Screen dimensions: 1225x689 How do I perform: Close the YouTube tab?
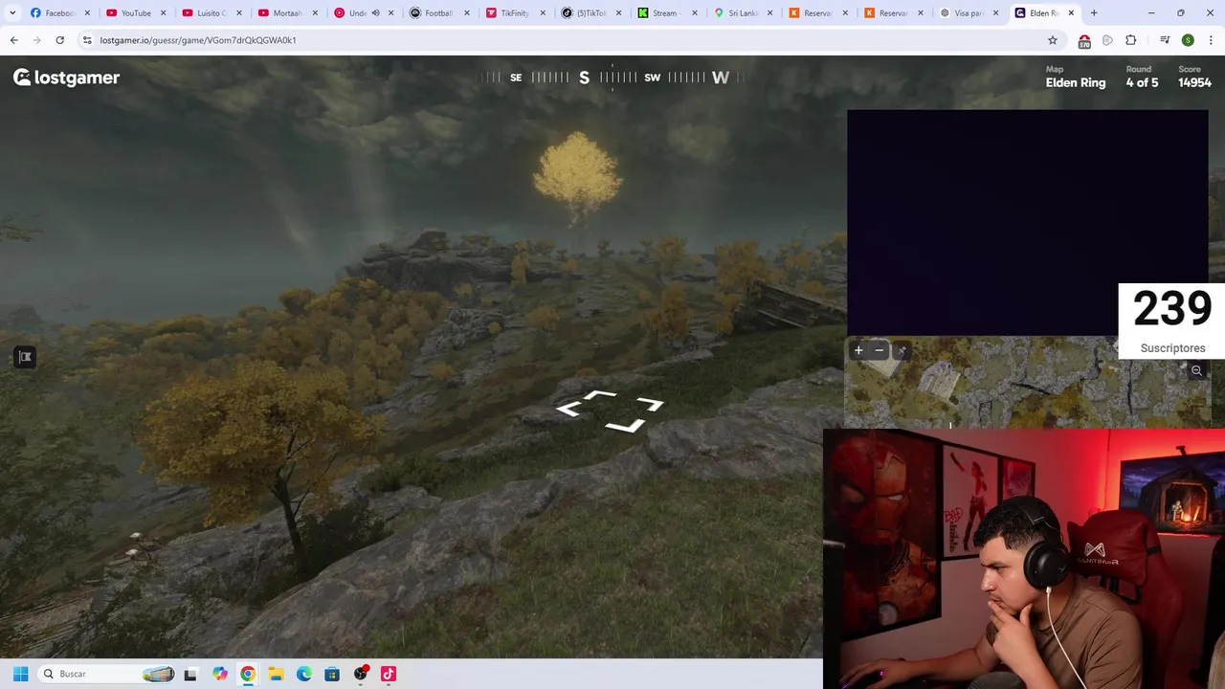coord(163,12)
